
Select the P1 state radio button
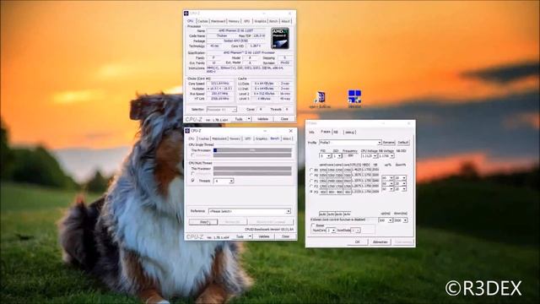click(311, 181)
